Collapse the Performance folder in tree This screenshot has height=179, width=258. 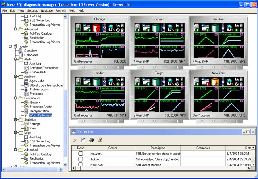click(15, 98)
